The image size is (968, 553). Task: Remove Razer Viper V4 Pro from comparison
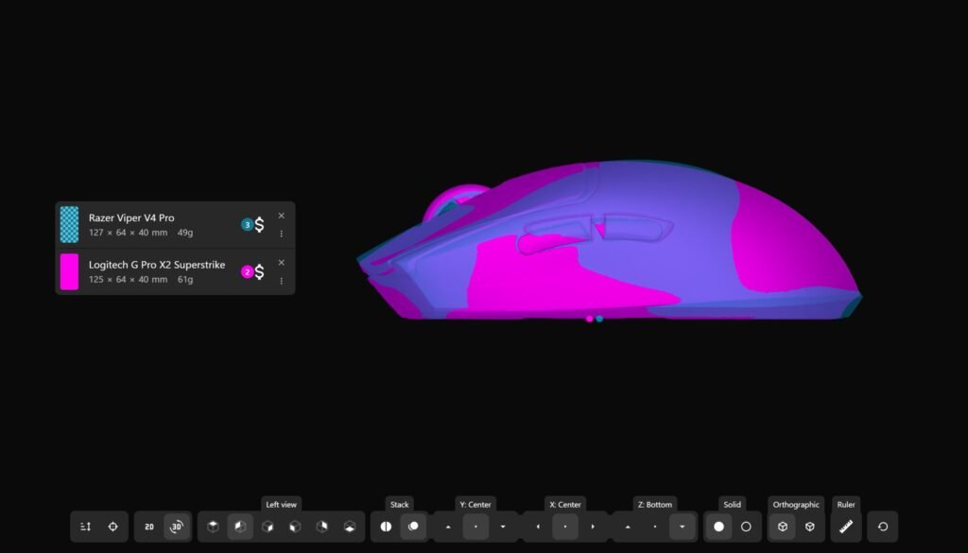(281, 216)
